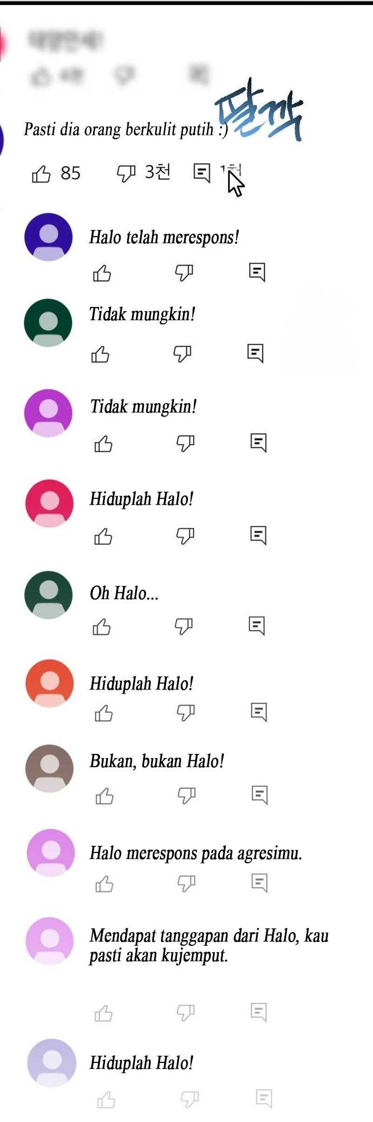The height and width of the screenshot is (1122, 373).
Task: Like the 'Halo telah merespons!' comment
Action: (x=102, y=273)
